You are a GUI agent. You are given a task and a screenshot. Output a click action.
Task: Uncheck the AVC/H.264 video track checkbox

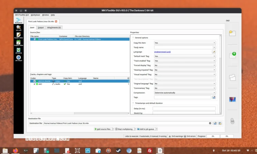point(34,81)
